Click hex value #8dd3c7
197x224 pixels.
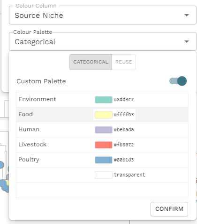click(124, 100)
